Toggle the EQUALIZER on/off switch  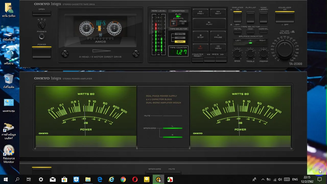[285, 17]
